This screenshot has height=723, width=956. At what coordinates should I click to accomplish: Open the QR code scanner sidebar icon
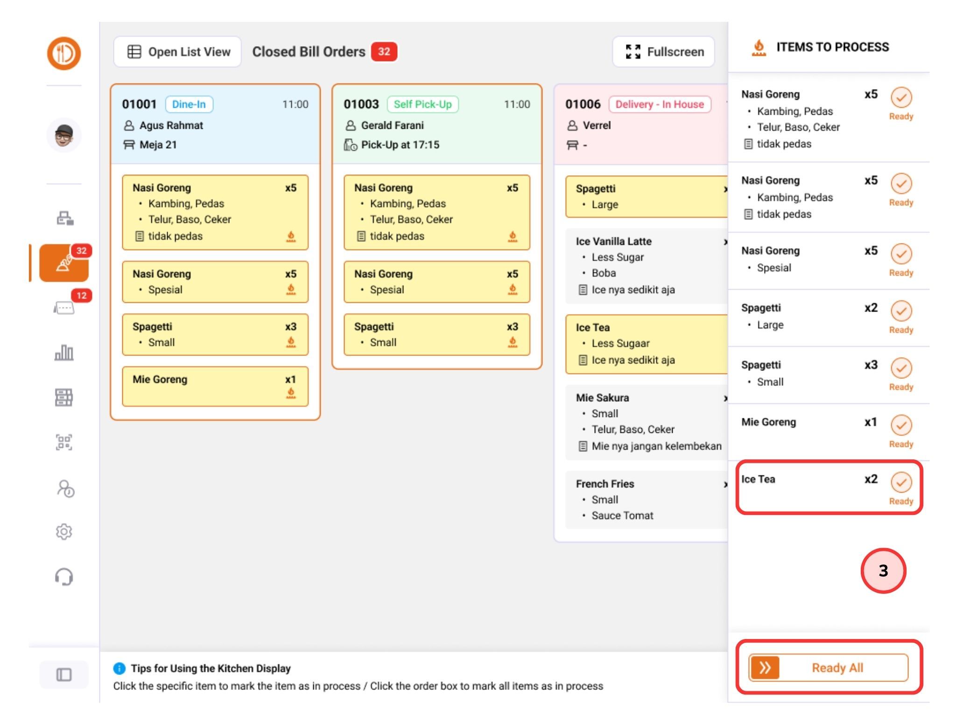tap(64, 442)
